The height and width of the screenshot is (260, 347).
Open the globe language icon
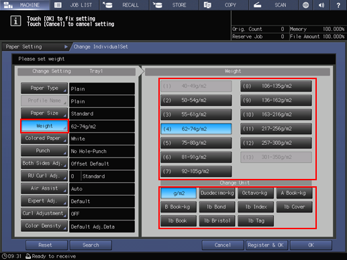[x=305, y=5]
